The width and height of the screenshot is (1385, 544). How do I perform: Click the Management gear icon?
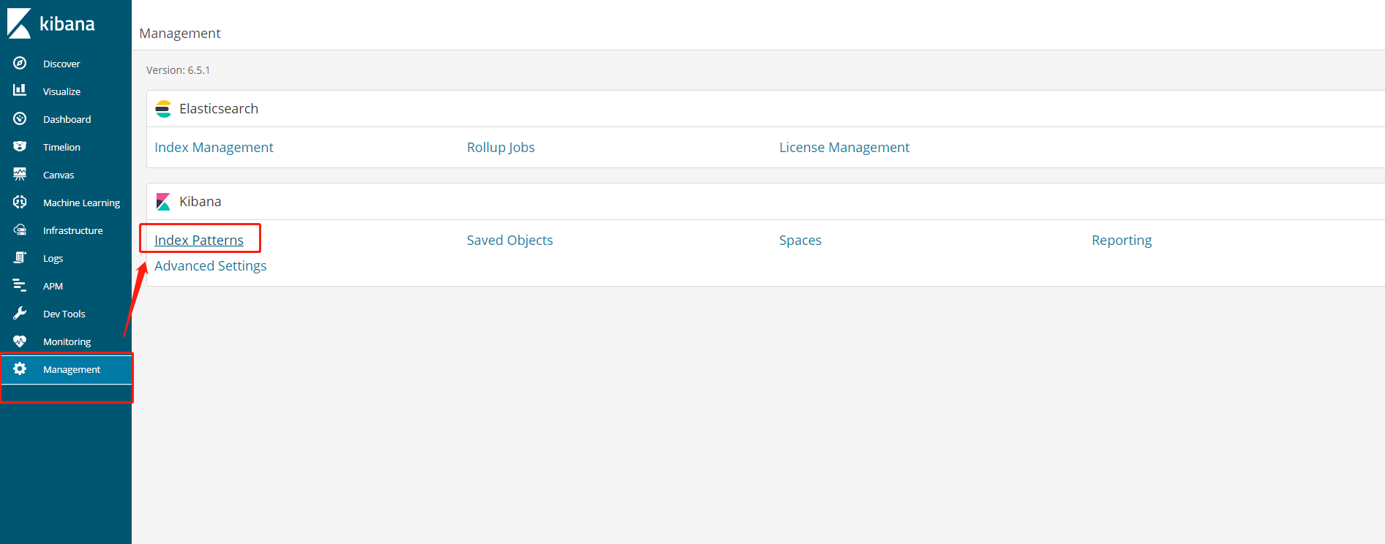pyautogui.click(x=20, y=369)
